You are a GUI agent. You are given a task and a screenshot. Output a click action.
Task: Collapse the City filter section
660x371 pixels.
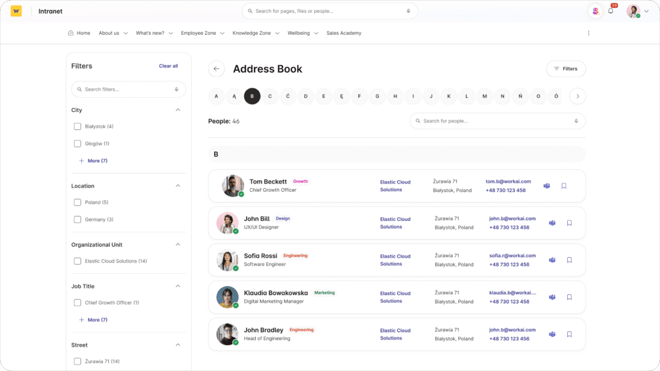[x=178, y=110]
